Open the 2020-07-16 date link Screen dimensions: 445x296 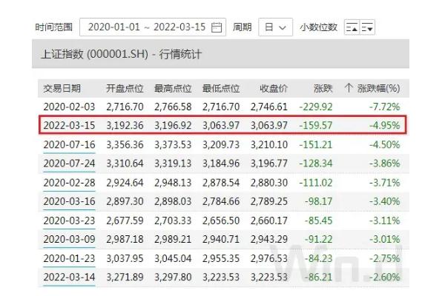[x=69, y=145]
